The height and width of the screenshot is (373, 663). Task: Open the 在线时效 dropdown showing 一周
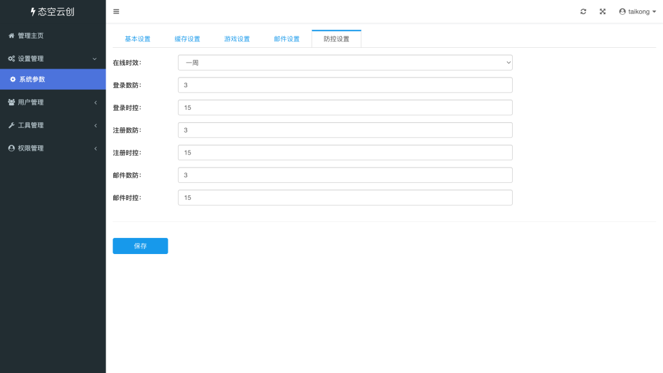coord(345,63)
